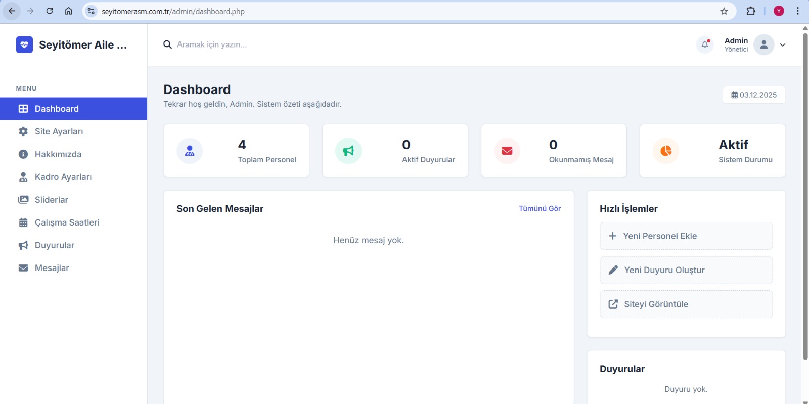Open Site Ayarları in the sidebar
Image resolution: width=809 pixels, height=404 pixels.
(x=59, y=131)
